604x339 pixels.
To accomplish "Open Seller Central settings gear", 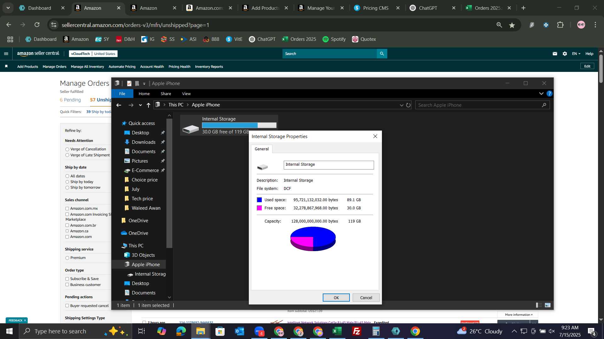I will (565, 54).
